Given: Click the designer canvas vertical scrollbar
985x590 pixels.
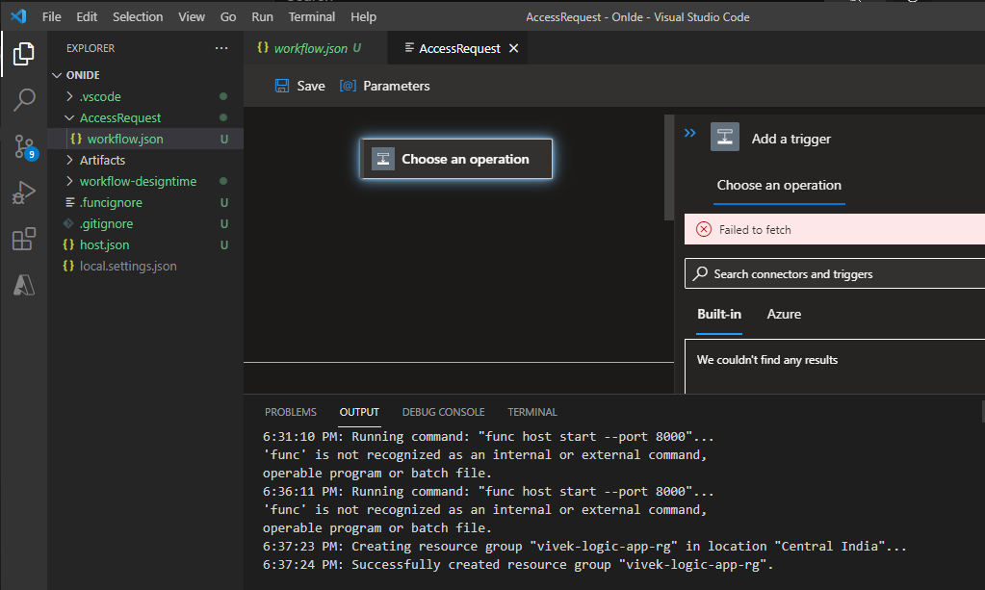Looking at the screenshot, I should [x=668, y=167].
